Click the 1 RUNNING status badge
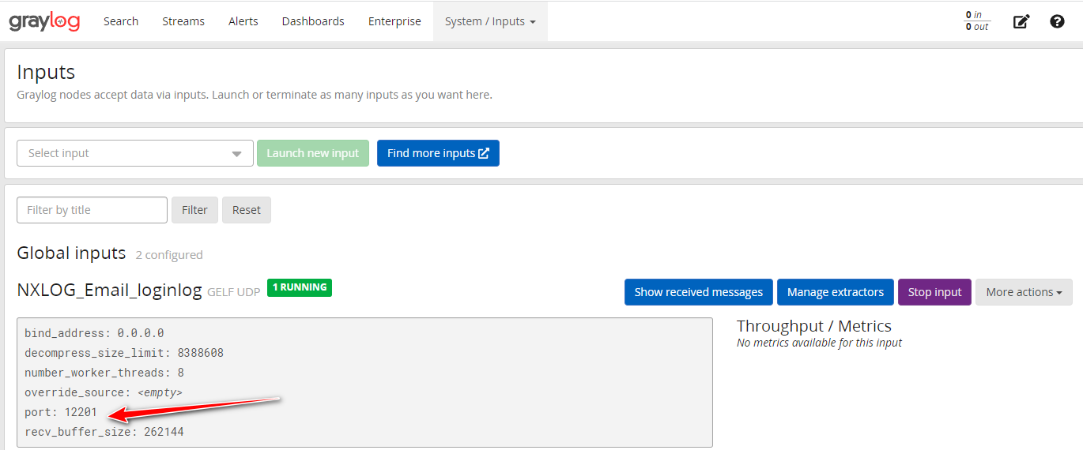Image resolution: width=1083 pixels, height=450 pixels. tap(300, 287)
